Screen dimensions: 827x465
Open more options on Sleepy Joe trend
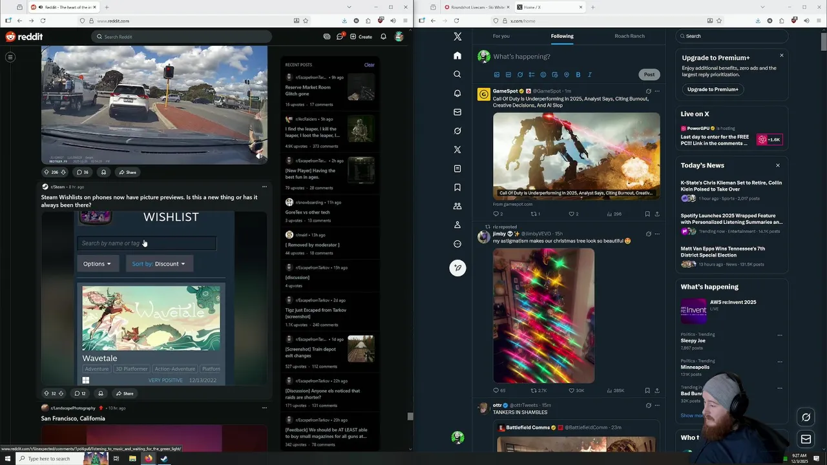coord(780,335)
